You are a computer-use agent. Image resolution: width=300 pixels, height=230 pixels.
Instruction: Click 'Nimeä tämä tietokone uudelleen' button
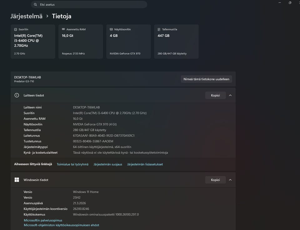[206, 79]
